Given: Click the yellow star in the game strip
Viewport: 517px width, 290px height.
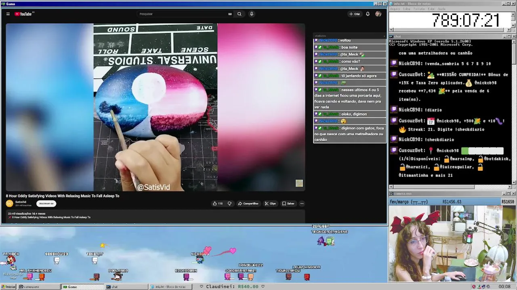Looking at the screenshot, I should [x=103, y=245].
